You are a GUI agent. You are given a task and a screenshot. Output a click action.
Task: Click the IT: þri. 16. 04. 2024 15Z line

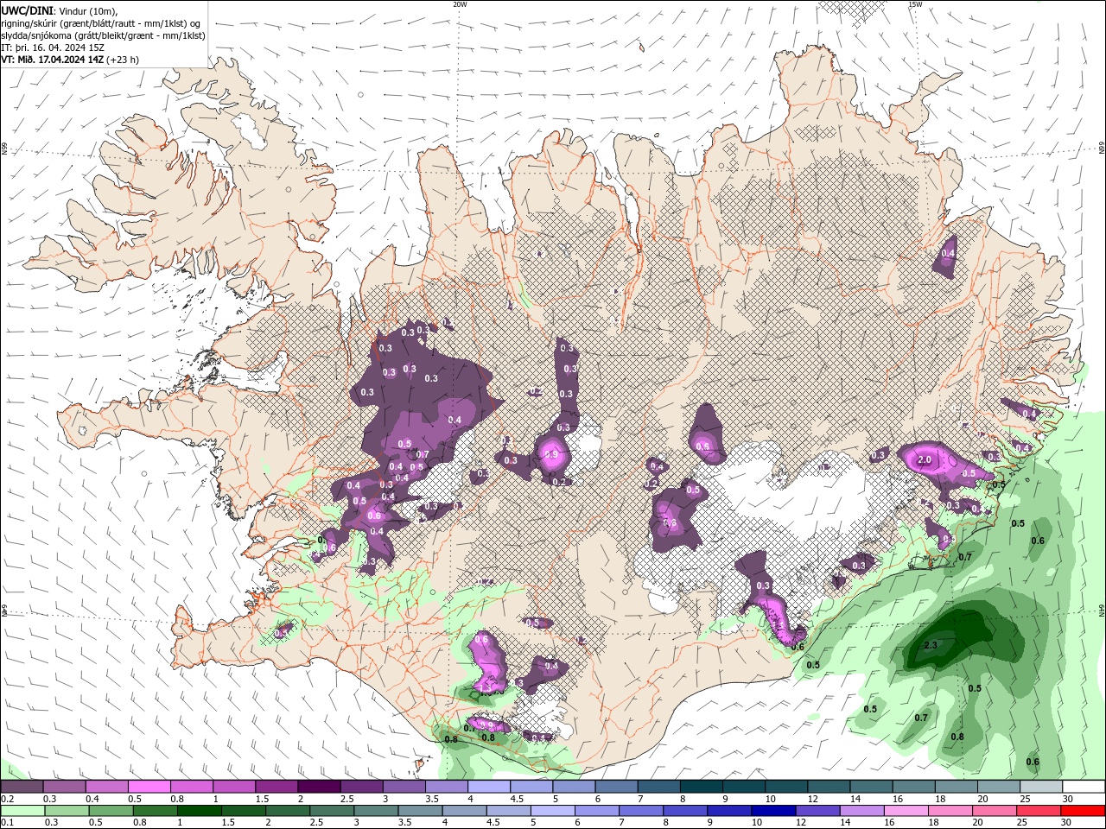[x=54, y=47]
